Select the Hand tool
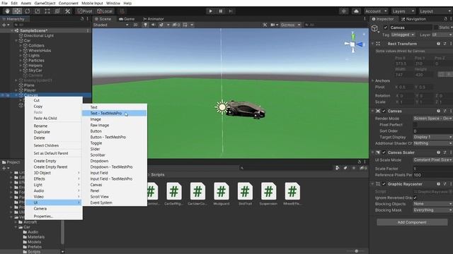453x254 pixels. (x=7, y=11)
